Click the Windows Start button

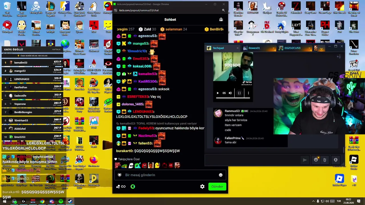pos(5,202)
